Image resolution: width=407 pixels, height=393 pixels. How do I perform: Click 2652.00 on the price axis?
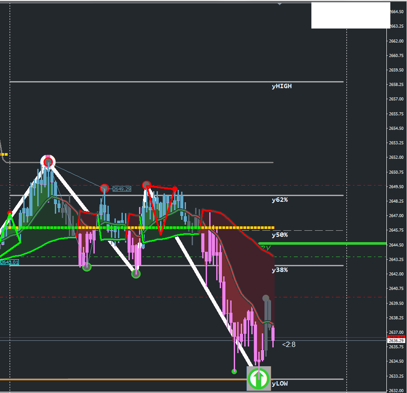[x=396, y=157]
